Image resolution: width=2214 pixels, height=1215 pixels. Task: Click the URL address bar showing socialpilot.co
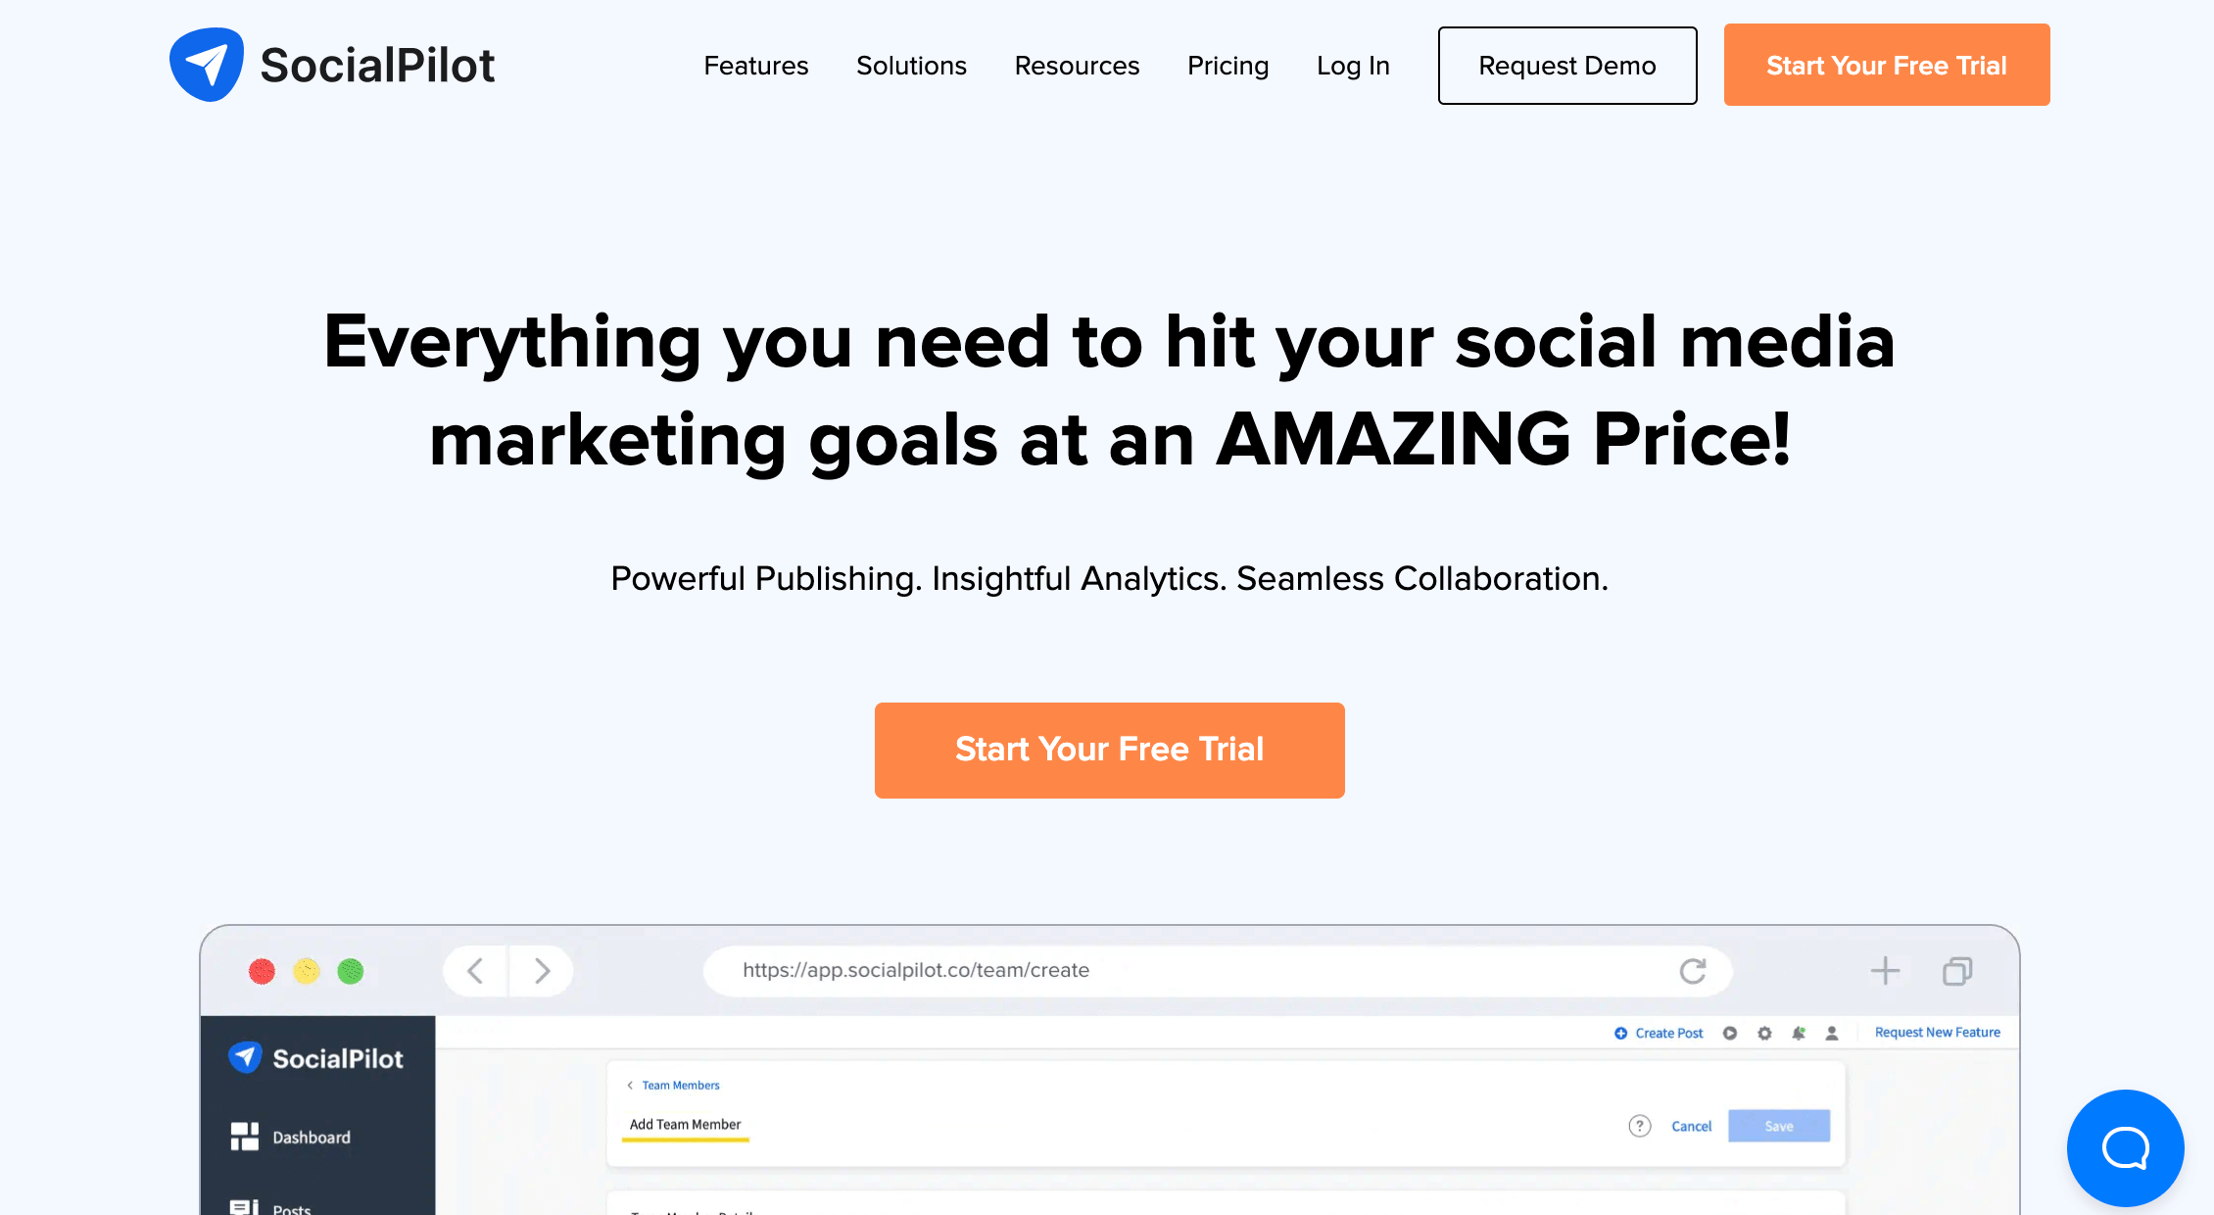[917, 971]
